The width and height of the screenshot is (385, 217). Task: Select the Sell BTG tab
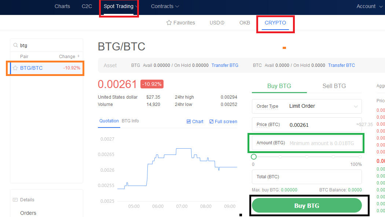click(x=334, y=86)
